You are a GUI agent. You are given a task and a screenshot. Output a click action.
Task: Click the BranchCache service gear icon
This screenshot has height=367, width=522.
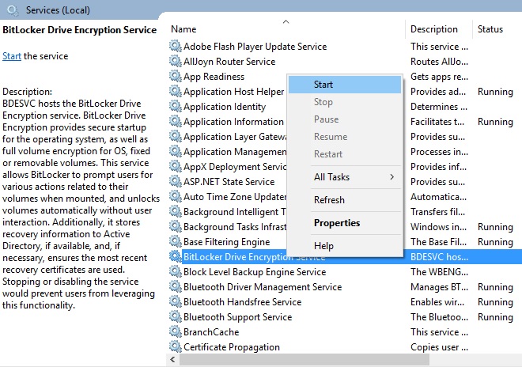175,332
